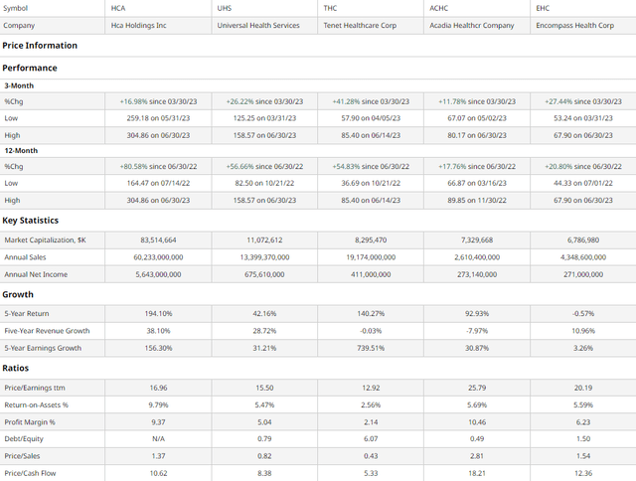Click the EHC symbol header

543,8
